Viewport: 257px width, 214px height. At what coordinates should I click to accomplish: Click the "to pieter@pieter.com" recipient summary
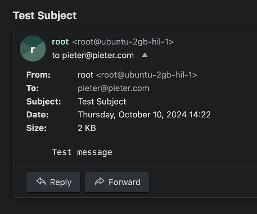click(x=93, y=55)
